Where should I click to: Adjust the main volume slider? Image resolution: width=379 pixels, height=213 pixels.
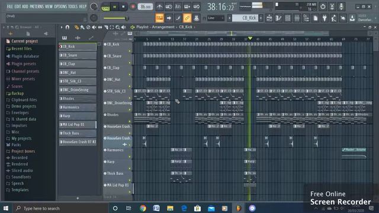pos(115,18)
